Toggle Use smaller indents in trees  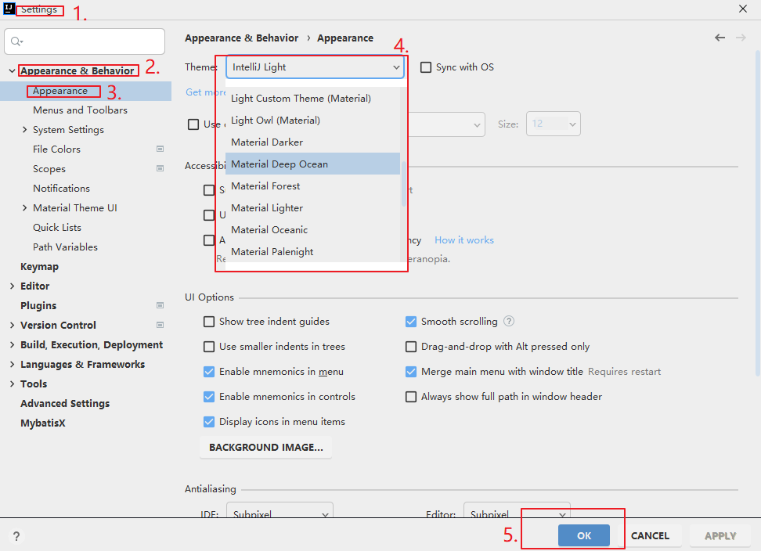coord(209,347)
